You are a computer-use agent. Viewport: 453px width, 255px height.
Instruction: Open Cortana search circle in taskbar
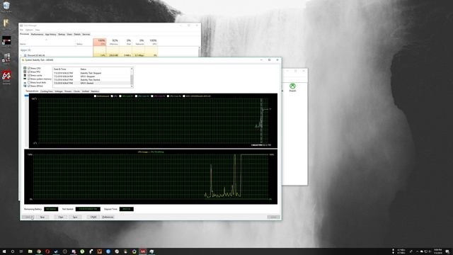point(13,251)
